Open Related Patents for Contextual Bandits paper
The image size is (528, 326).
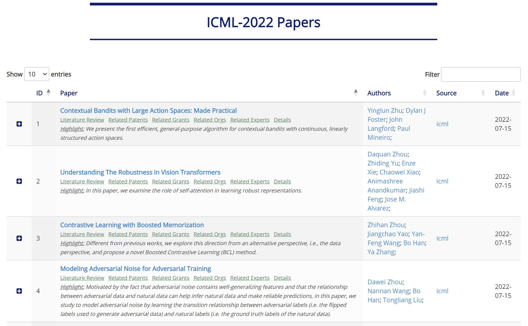pyautogui.click(x=128, y=120)
